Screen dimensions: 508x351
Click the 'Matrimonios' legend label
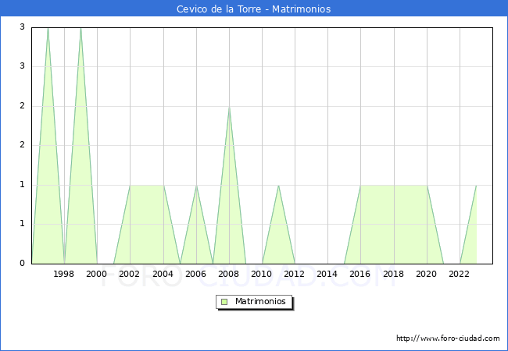(x=260, y=301)
